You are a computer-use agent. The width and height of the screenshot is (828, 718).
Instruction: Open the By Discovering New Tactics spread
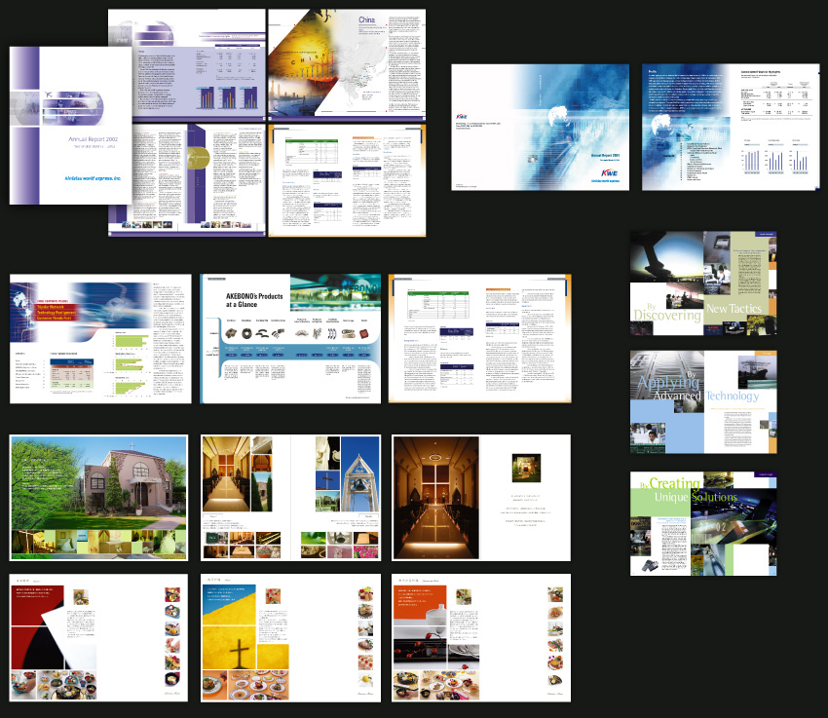703,283
